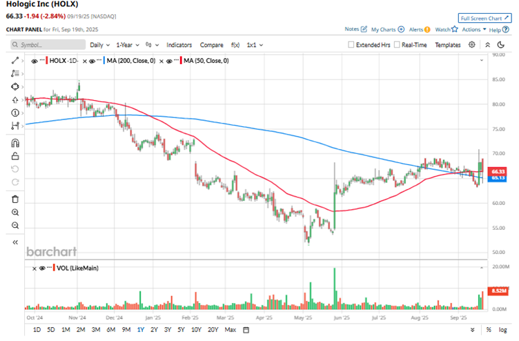Hide the MA 50 indicator

169,61
